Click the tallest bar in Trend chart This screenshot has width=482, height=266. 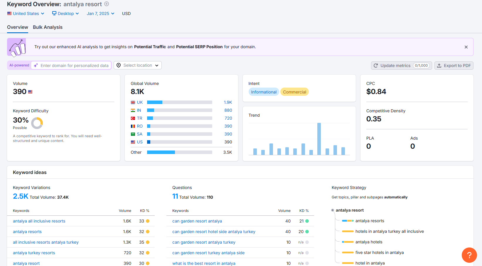pos(319,139)
